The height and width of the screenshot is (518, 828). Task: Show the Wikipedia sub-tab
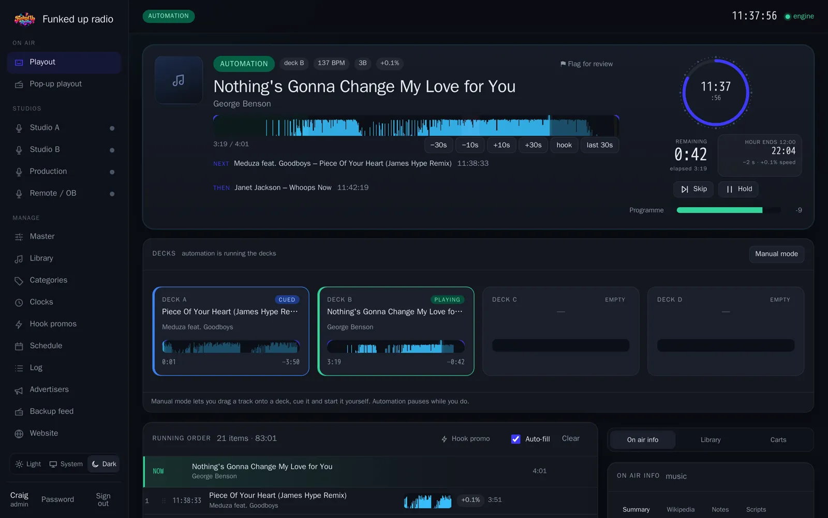pyautogui.click(x=681, y=510)
